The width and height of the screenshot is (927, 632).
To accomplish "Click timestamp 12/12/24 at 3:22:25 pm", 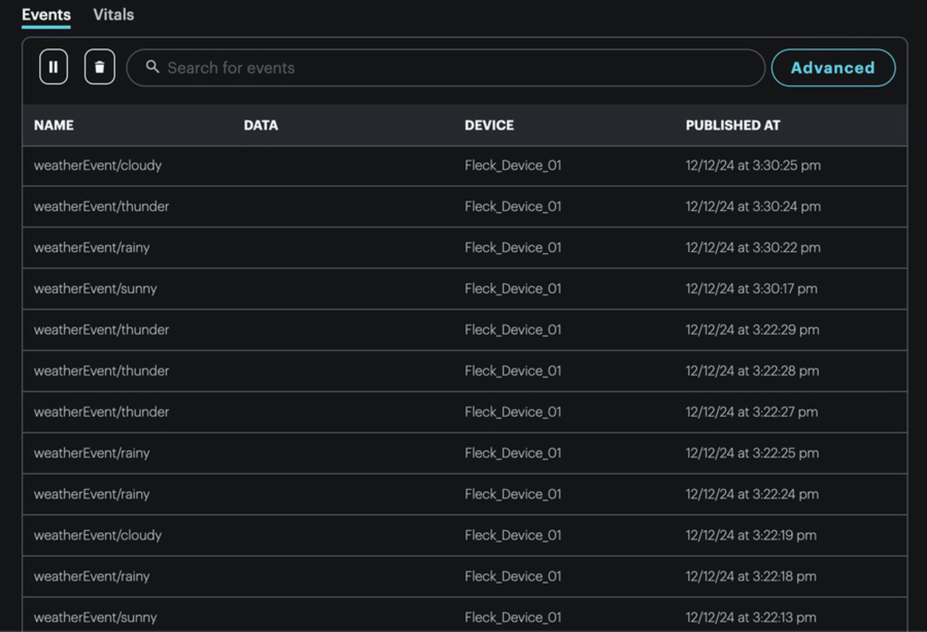I will coord(752,453).
